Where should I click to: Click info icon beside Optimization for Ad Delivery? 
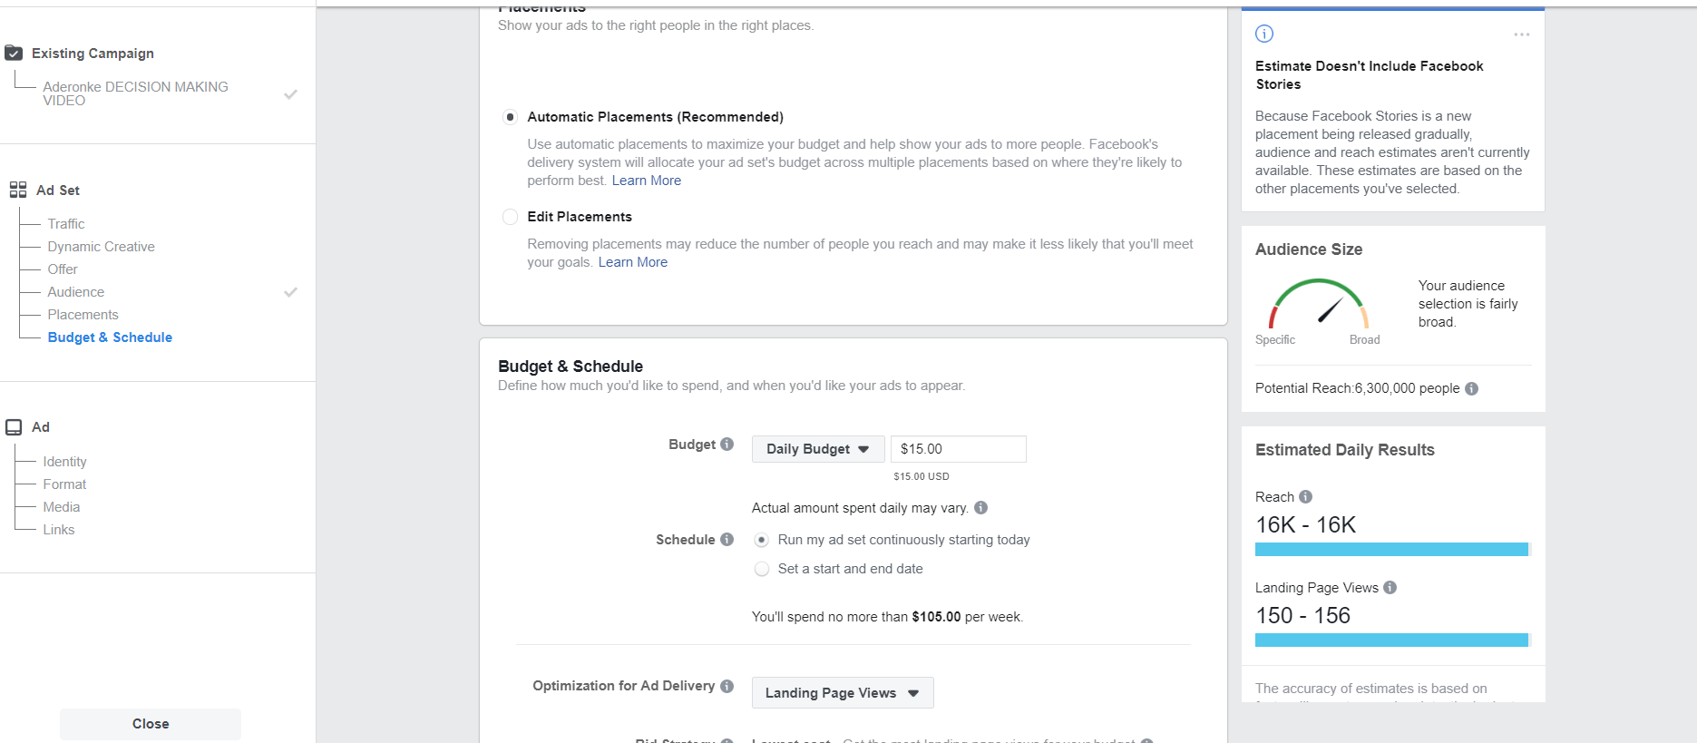tap(727, 686)
